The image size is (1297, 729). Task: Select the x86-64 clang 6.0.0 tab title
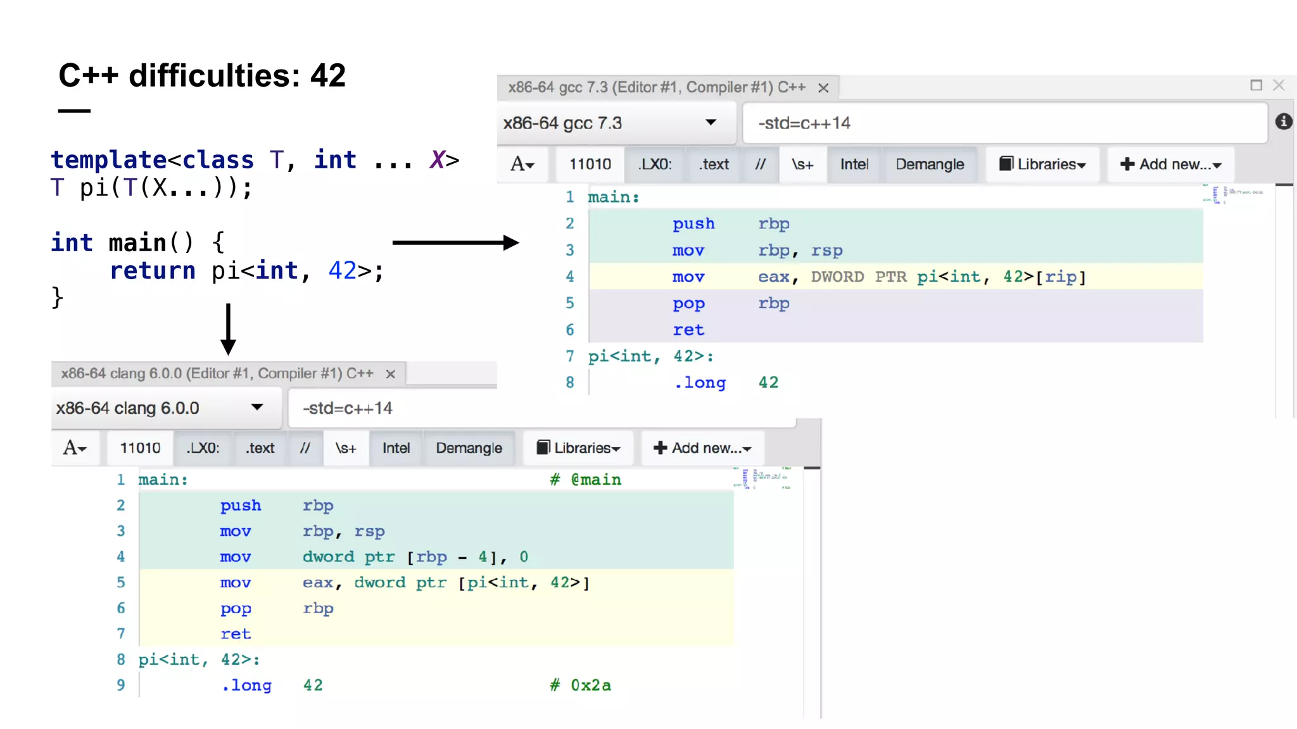[x=217, y=373]
